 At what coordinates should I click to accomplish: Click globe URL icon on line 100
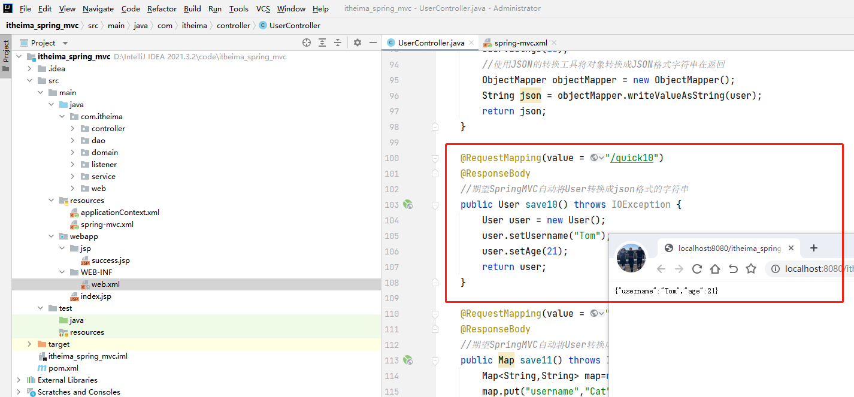[x=594, y=158]
